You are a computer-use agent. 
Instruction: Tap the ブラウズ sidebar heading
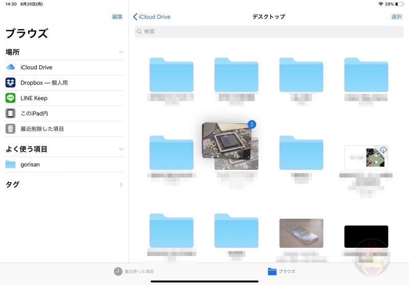[x=27, y=33]
